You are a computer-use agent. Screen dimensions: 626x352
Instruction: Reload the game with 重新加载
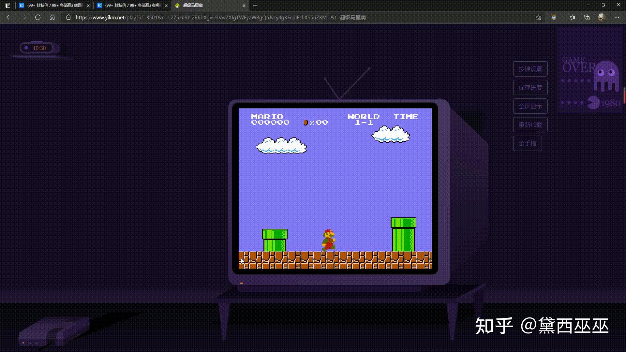(x=530, y=125)
